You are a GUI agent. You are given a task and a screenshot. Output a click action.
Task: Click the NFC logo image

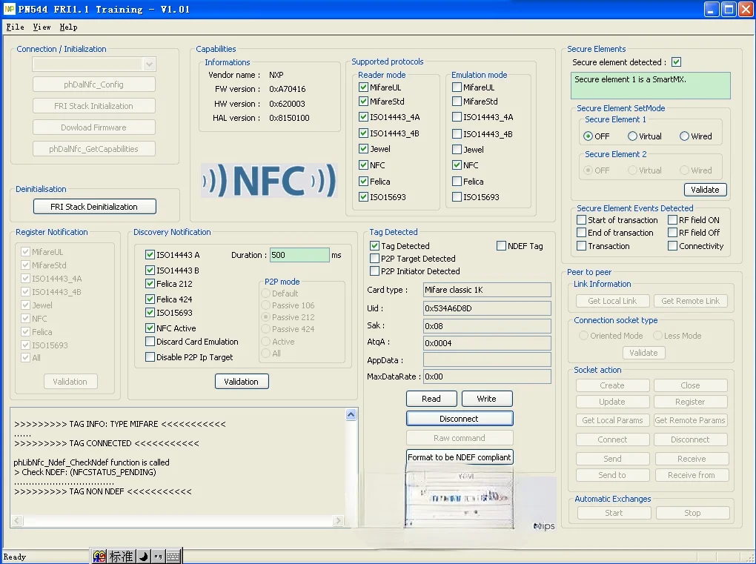pos(268,180)
